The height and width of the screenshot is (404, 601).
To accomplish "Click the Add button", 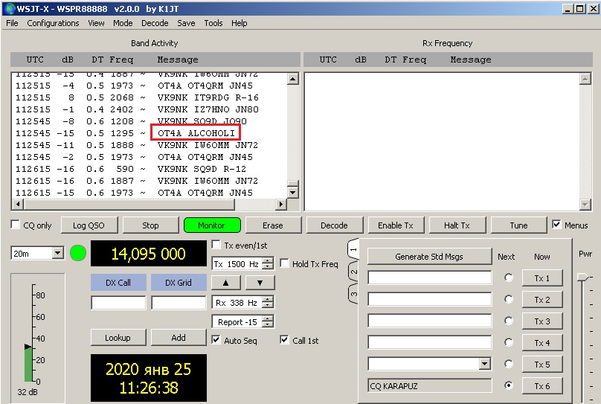I will [179, 338].
